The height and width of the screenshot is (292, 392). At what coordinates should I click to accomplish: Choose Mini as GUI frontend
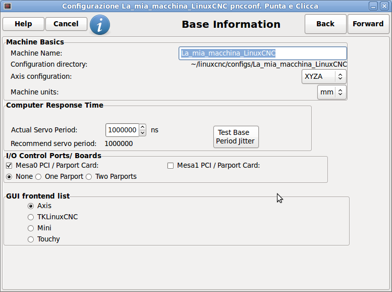point(31,228)
